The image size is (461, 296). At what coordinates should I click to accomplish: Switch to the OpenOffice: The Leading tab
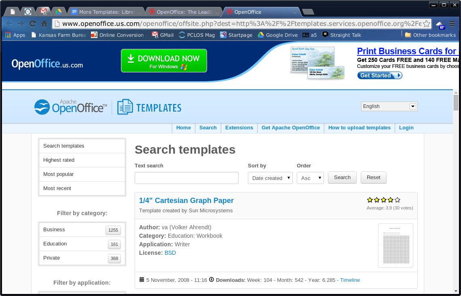184,12
